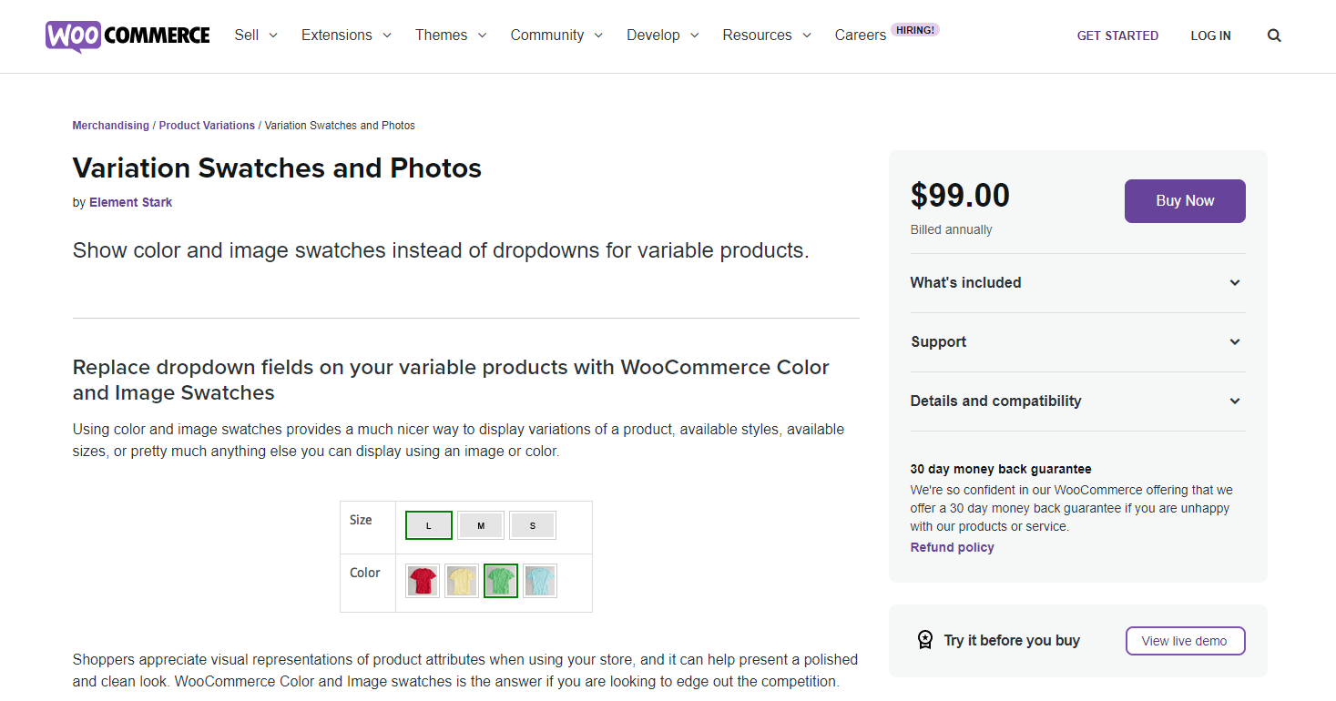Image resolution: width=1336 pixels, height=701 pixels.
Task: Open the Element Stark author link
Action: point(130,202)
